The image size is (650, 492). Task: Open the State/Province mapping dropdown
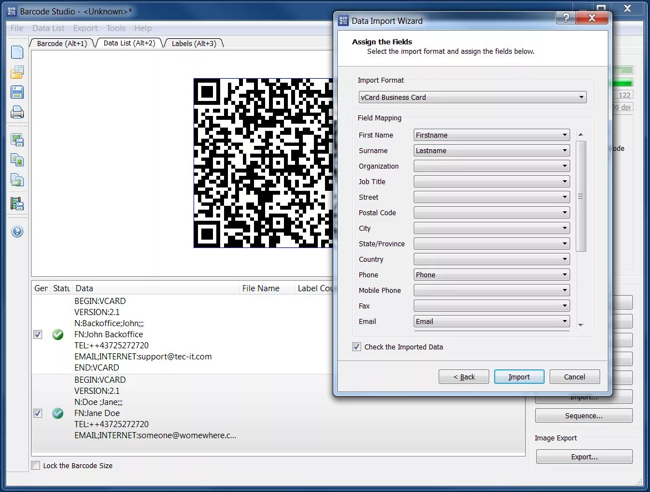(491, 244)
